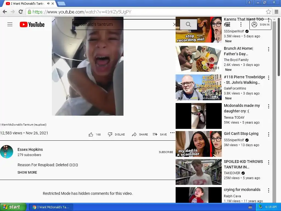Open Brunch At Home video thumbnail
The width and height of the screenshot is (281, 211).
199,59
